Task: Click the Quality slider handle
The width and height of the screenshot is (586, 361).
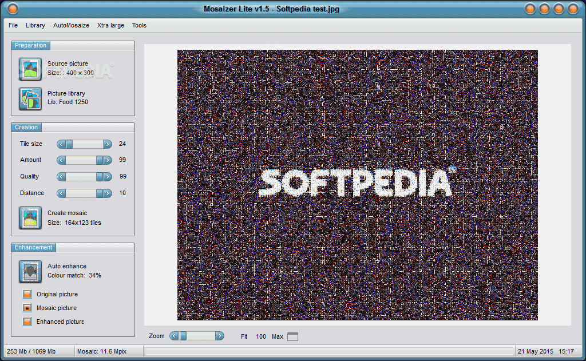Action: click(x=100, y=176)
